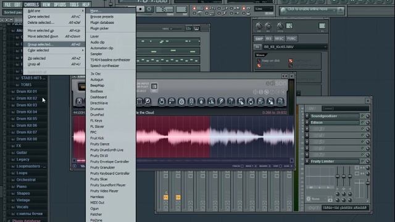395x222 pixels.
Task: Click the Soundgoodizer mix level knob
Action: (368, 116)
